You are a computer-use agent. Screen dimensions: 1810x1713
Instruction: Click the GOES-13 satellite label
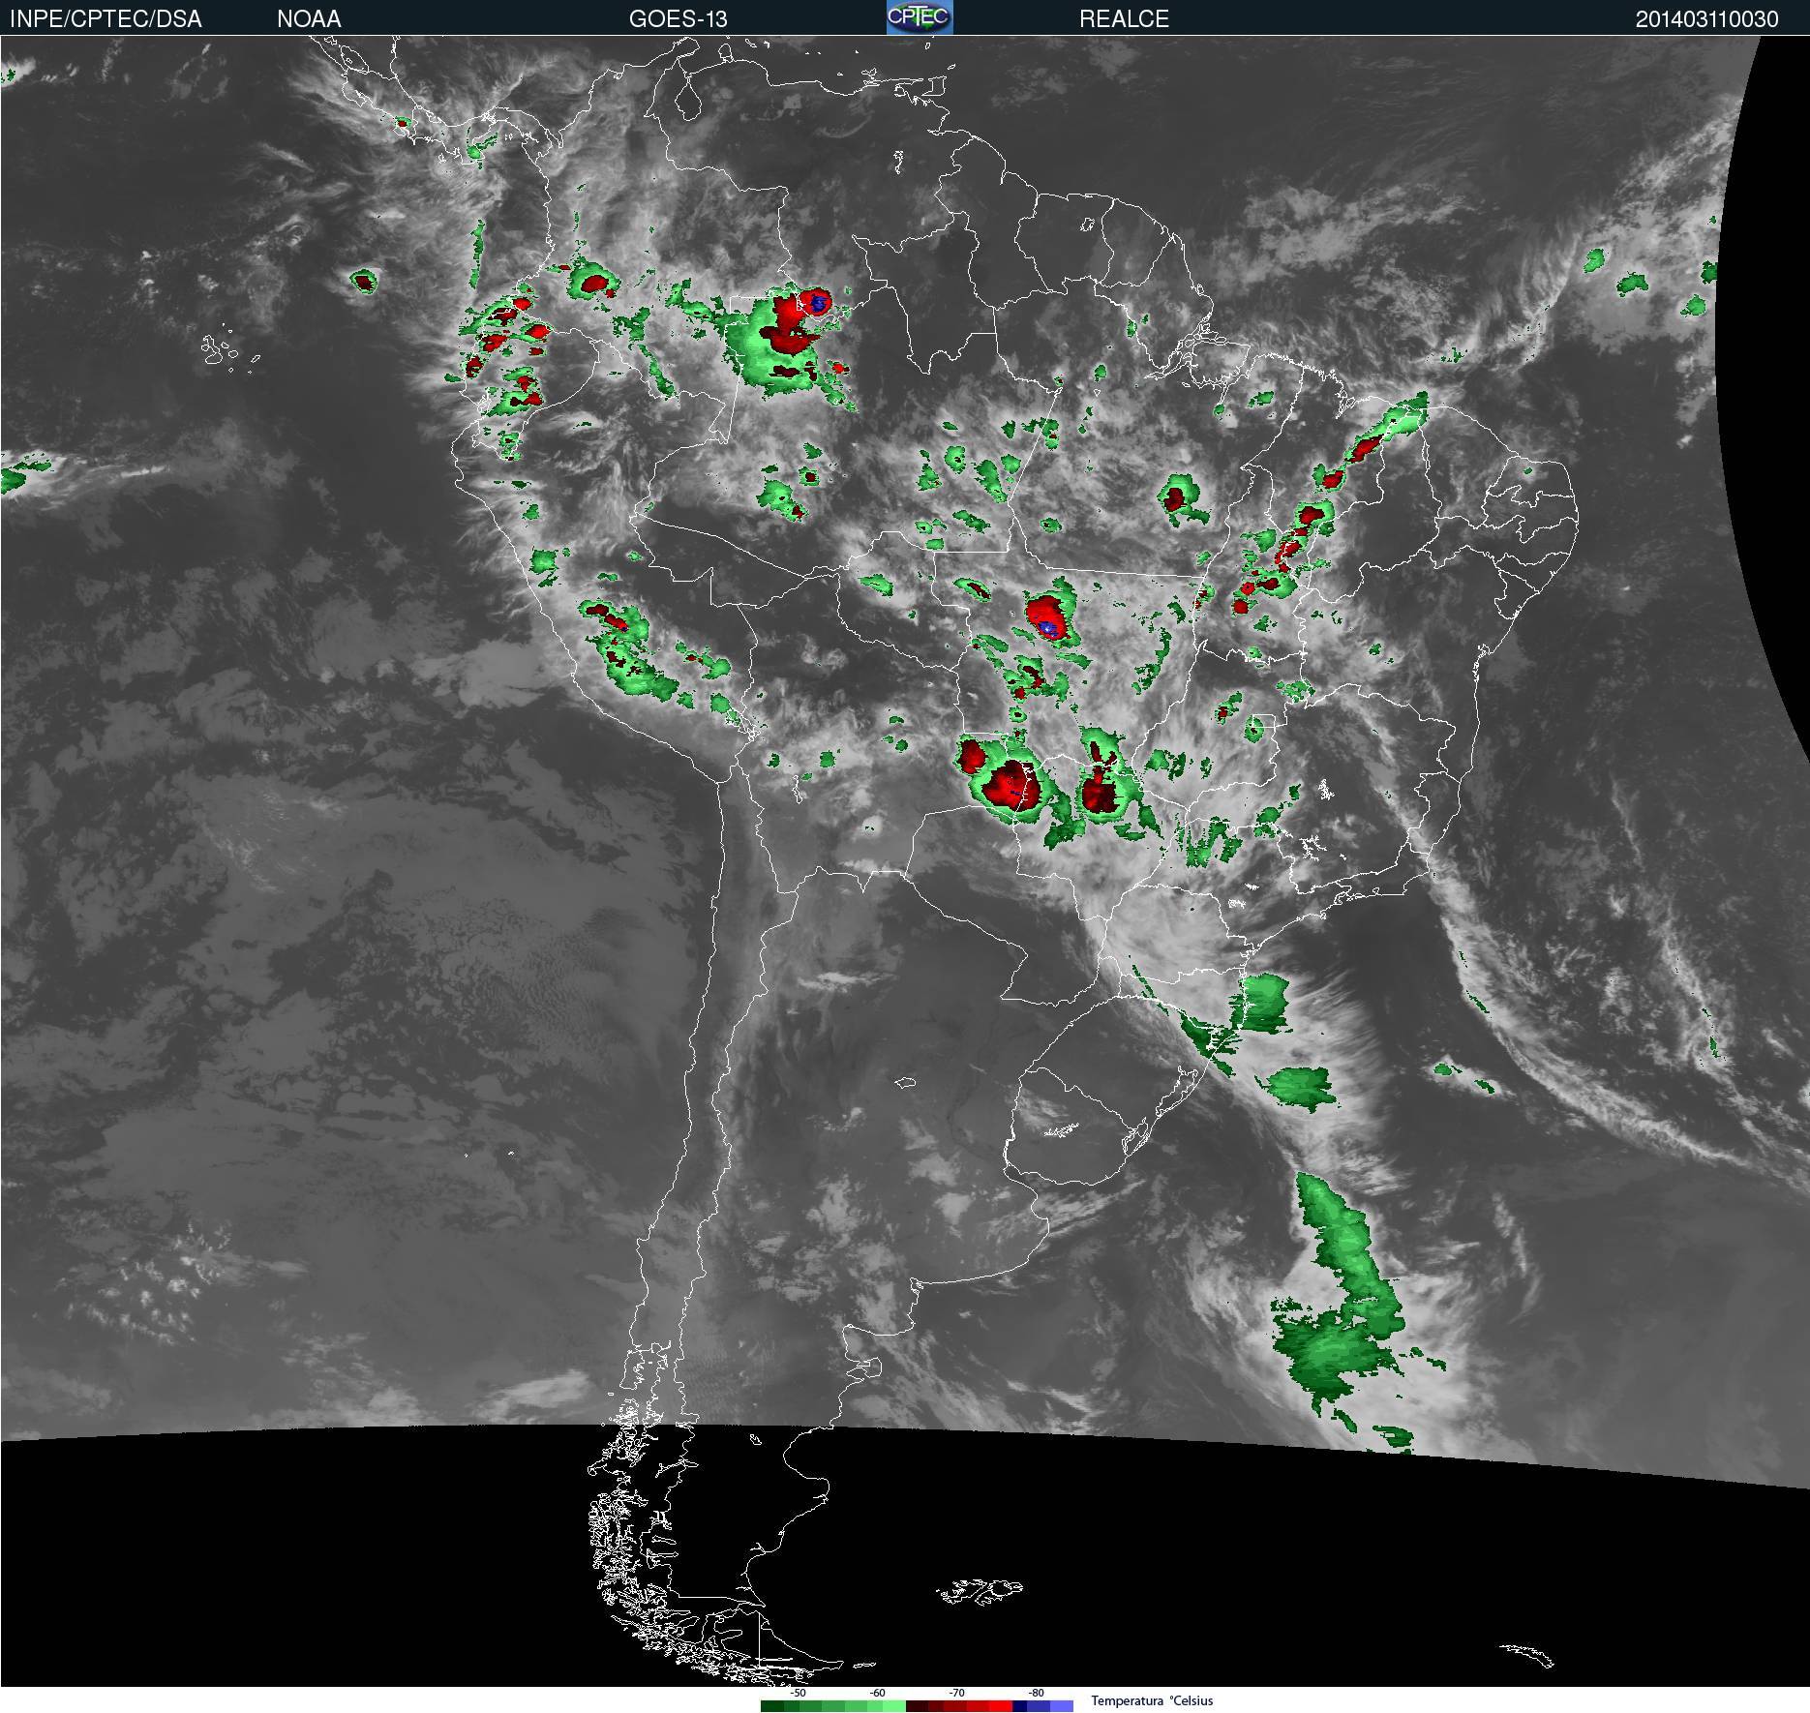coord(678,19)
